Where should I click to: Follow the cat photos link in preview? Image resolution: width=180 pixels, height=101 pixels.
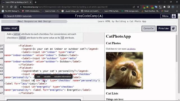(131, 49)
